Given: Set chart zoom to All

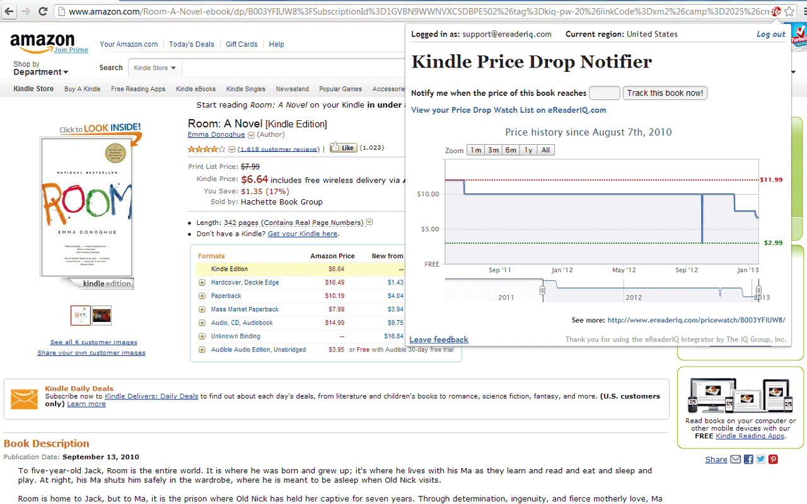Looking at the screenshot, I should [545, 150].
